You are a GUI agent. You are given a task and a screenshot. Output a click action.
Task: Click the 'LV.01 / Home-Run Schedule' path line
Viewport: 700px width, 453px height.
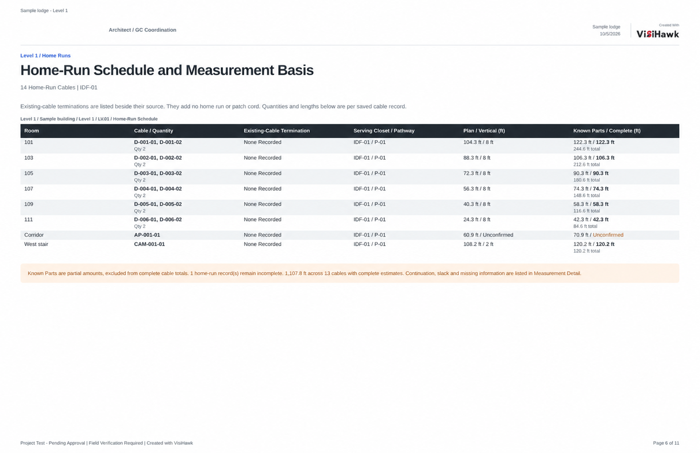pos(89,119)
